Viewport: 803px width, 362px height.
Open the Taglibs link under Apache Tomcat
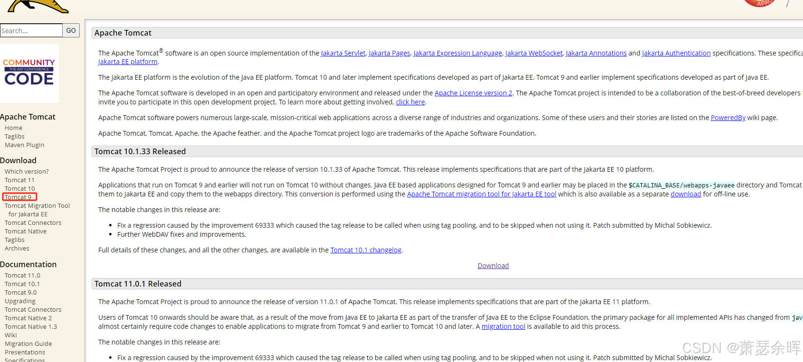(x=15, y=137)
